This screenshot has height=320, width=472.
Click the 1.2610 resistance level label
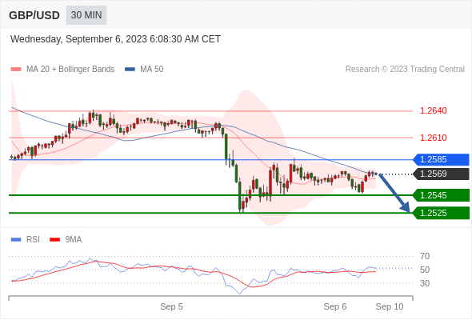[433, 138]
